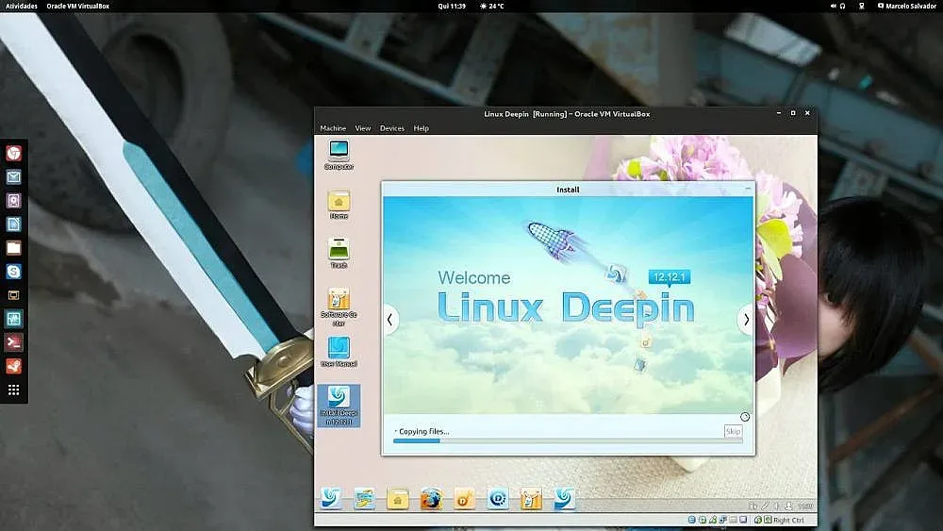
Task: Open the Devices menu in VirtualBox
Action: pyautogui.click(x=392, y=128)
